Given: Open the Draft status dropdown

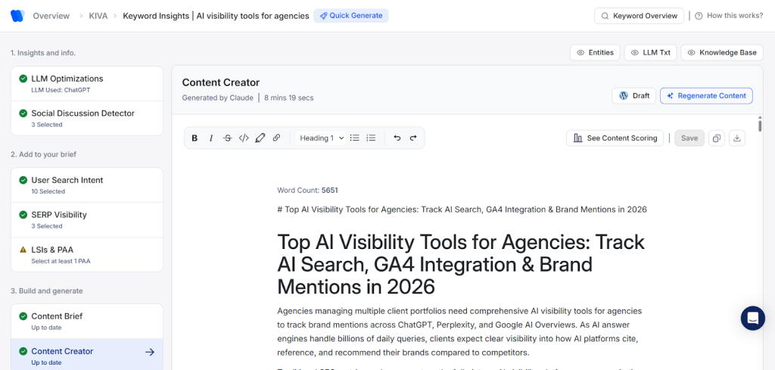Looking at the screenshot, I should pyautogui.click(x=633, y=95).
